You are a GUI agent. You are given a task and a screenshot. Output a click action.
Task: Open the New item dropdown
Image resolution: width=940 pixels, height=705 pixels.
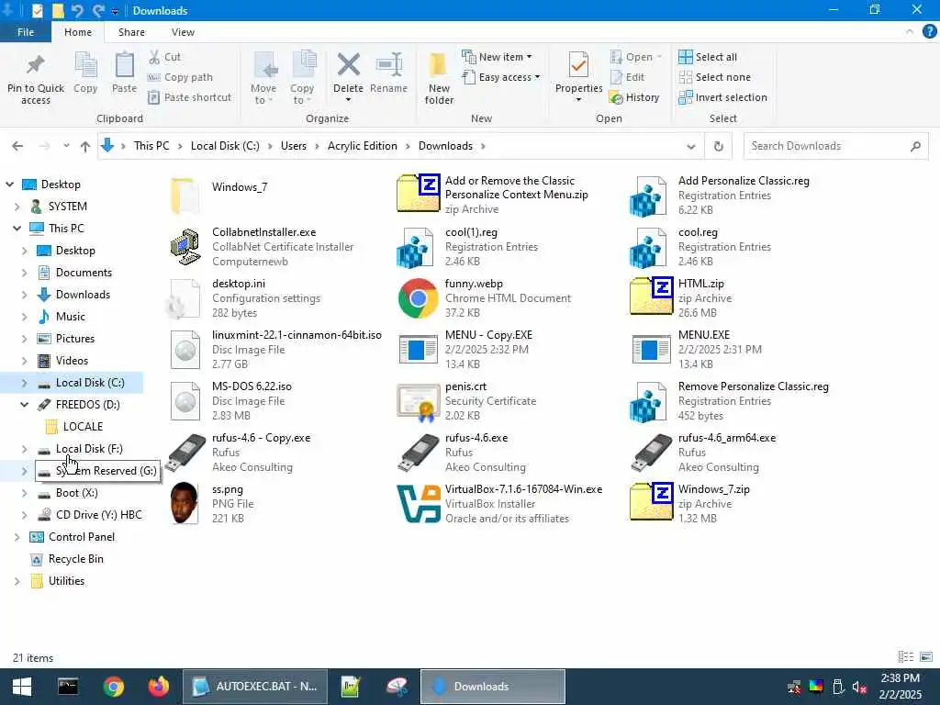(x=497, y=57)
